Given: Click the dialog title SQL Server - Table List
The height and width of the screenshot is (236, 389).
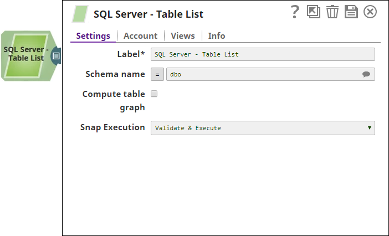Looking at the screenshot, I should click(149, 14).
